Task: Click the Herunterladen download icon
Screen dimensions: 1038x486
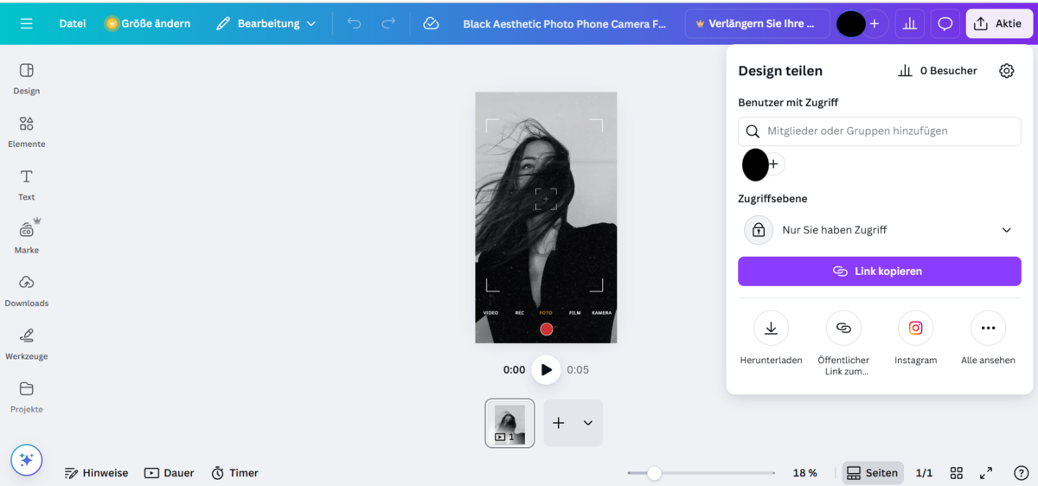Action: point(771,329)
